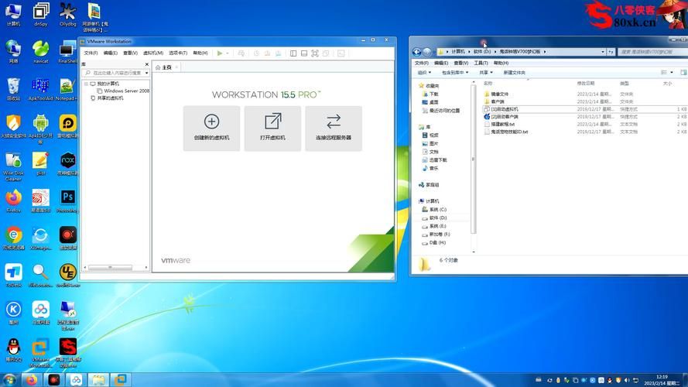Click the 计算机 breadcrumb in Explorer address bar
Image resolution: width=688 pixels, height=387 pixels.
click(x=458, y=52)
